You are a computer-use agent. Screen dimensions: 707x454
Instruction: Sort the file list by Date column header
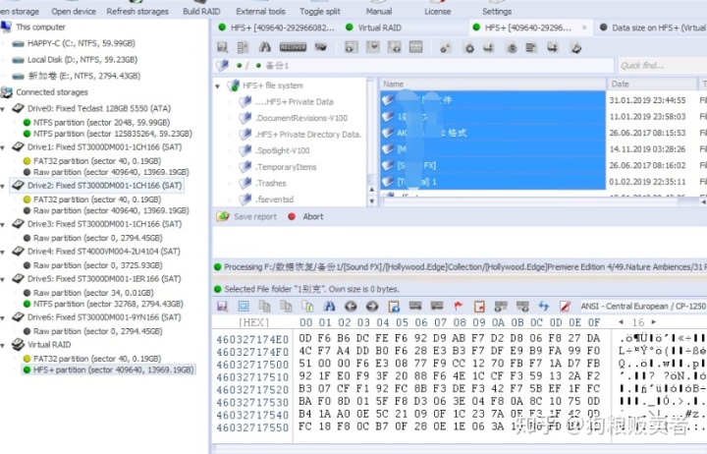pos(652,84)
